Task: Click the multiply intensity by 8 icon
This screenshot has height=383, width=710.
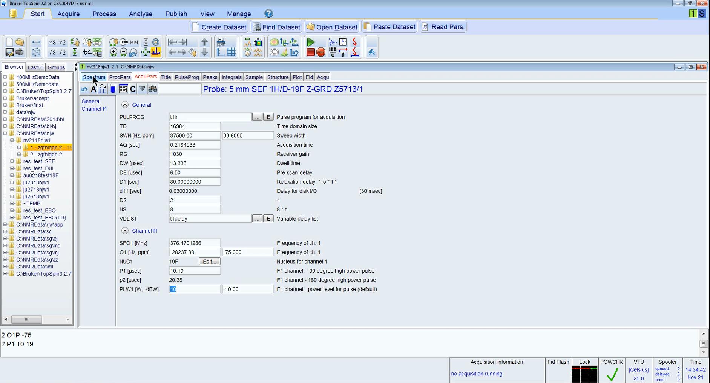Action: pos(52,43)
